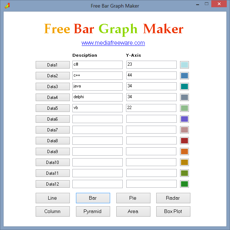
Task: Click the Y-Axis field with value 44
Action: coord(151,75)
